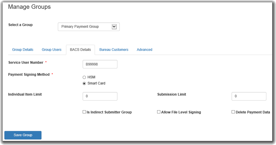This screenshot has height=145, width=276.
Task: Enable Is Indirect Submitter Group checkbox
Action: (84, 112)
